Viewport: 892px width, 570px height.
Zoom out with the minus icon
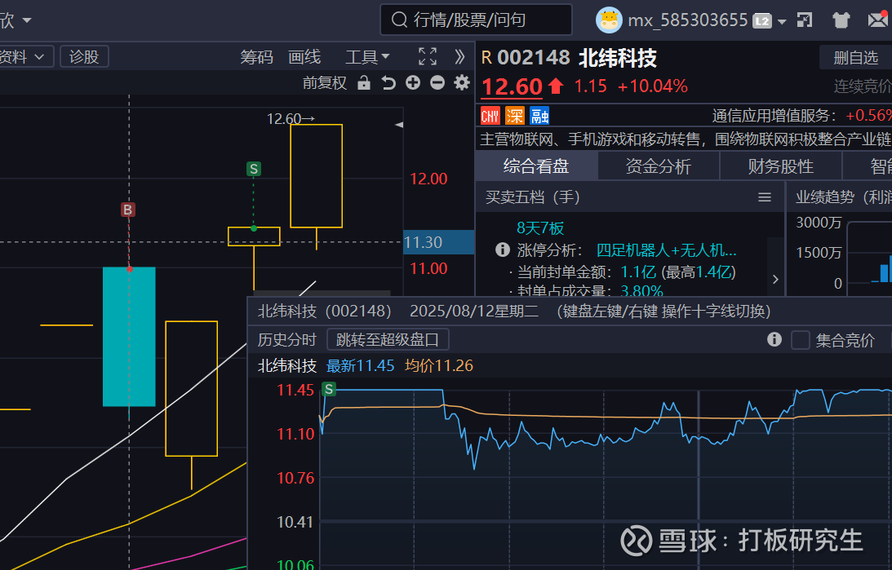[437, 83]
